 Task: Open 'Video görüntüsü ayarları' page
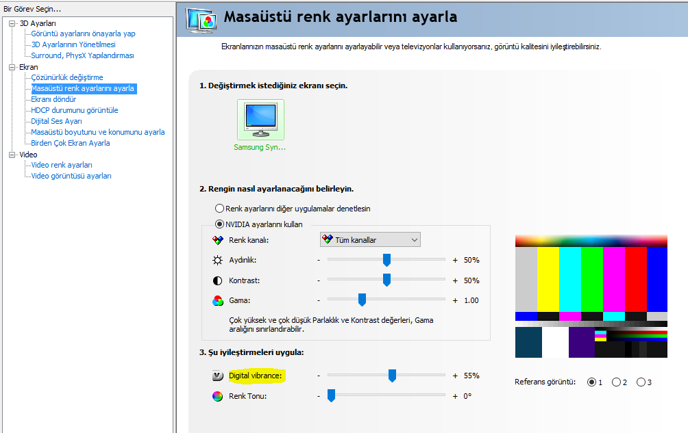point(71,176)
